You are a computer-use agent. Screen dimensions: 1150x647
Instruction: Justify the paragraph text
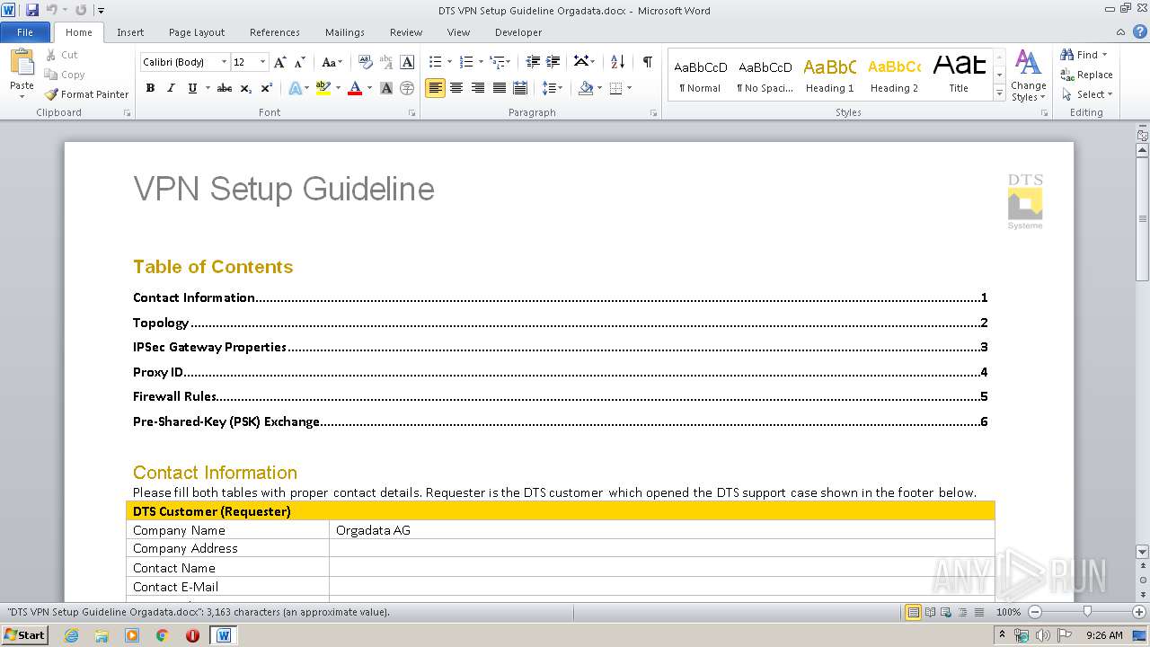499,88
